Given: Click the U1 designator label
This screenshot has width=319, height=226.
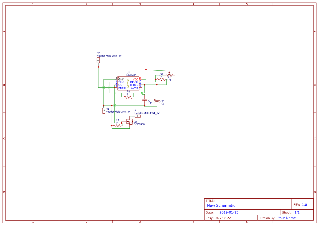Looking at the screenshot, I should pyautogui.click(x=128, y=72).
